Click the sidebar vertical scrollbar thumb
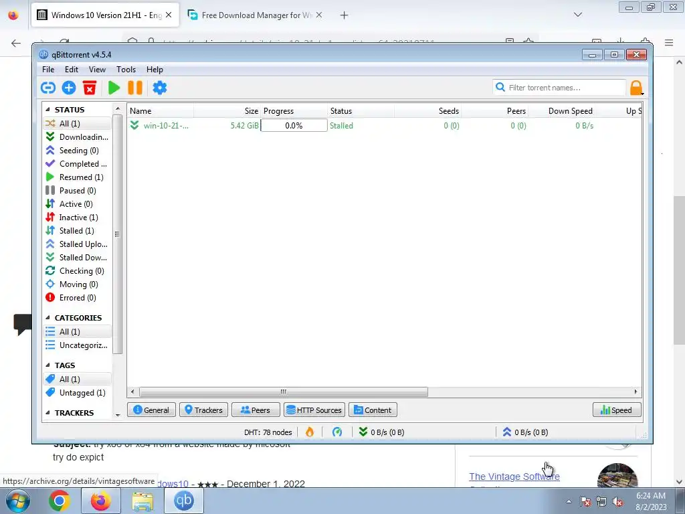 [117, 234]
